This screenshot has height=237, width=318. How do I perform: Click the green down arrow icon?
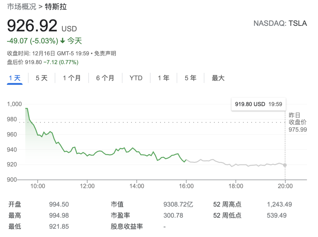point(63,41)
